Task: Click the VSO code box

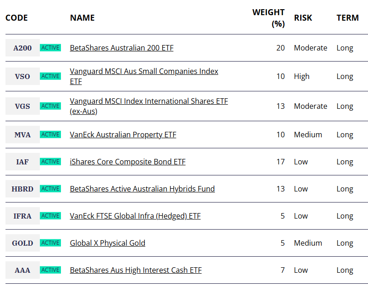Action: point(22,76)
